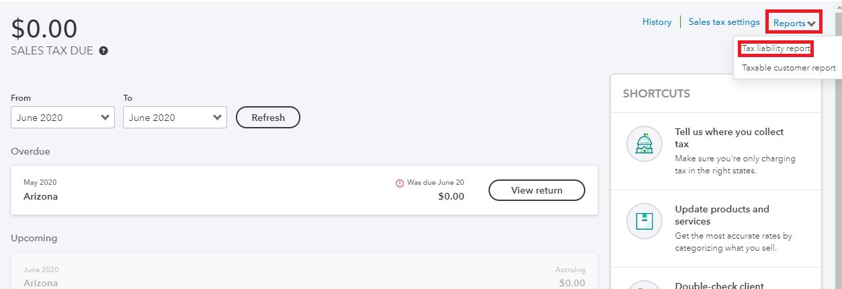Open Sales tax settings link
This screenshot has height=289, width=842.
[724, 22]
